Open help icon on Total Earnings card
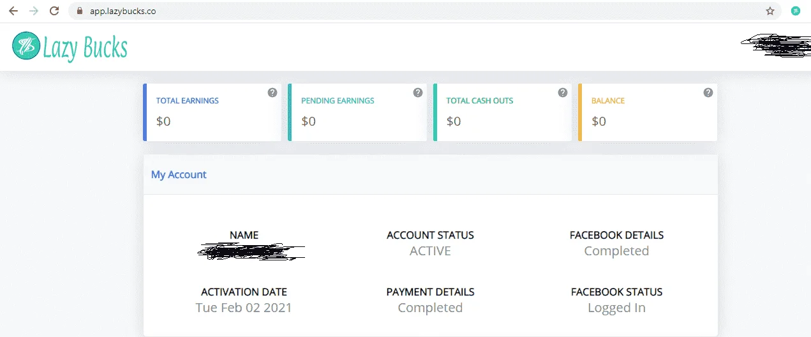 [272, 93]
